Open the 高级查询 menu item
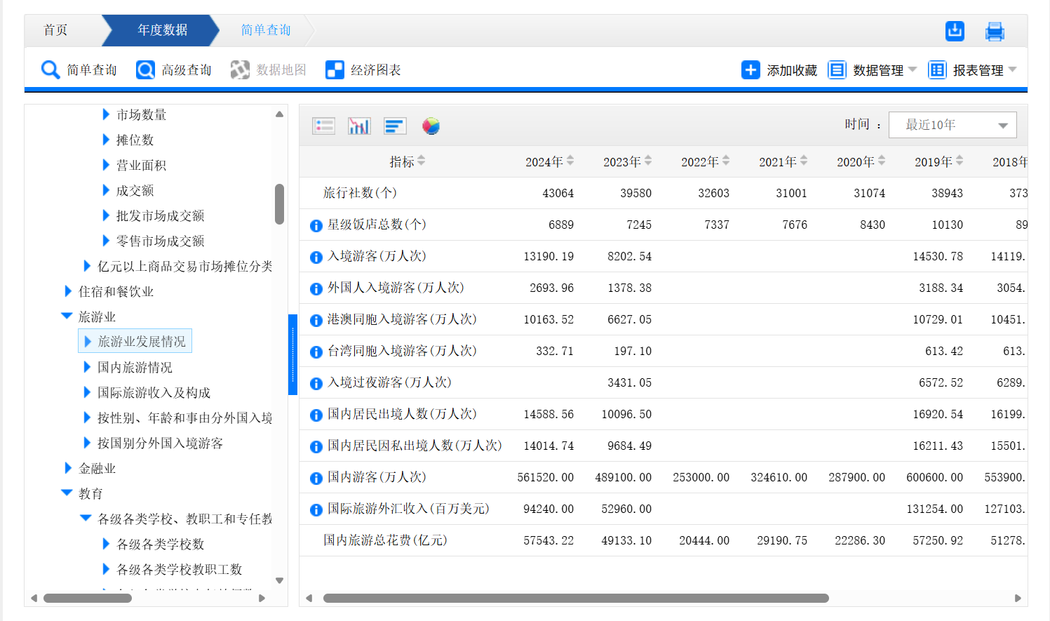This screenshot has width=1050, height=621. point(174,70)
